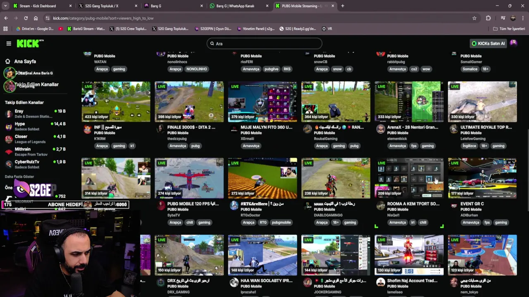
Task: Open FINALE 3000$ stream thumbnail
Action: point(189,101)
